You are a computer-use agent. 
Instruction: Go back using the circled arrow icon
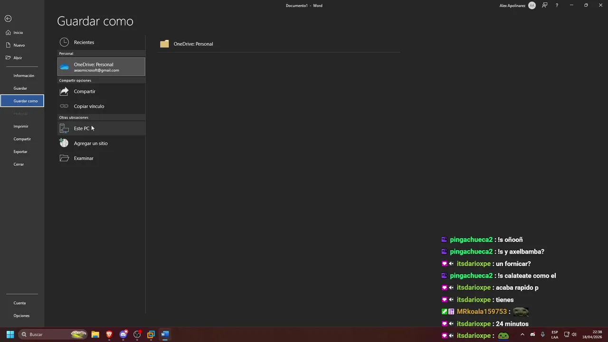pyautogui.click(x=8, y=19)
